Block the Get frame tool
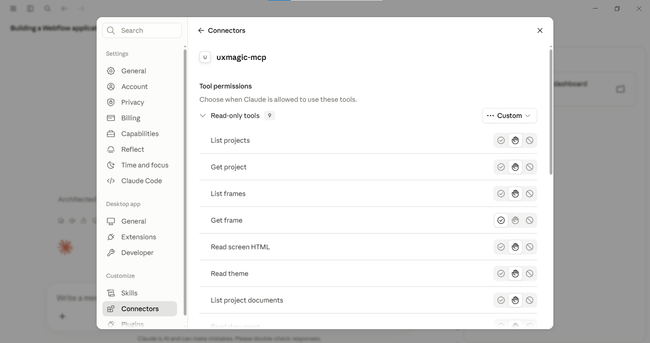Viewport: 650px width, 343px height. [x=530, y=220]
